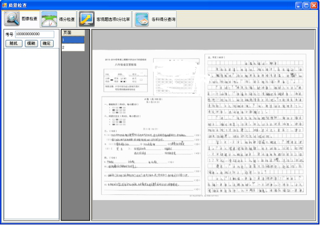Image resolution: width=320 pixels, height=225 pixels.
Task: Click the 模糊 button
Action: coord(31,43)
